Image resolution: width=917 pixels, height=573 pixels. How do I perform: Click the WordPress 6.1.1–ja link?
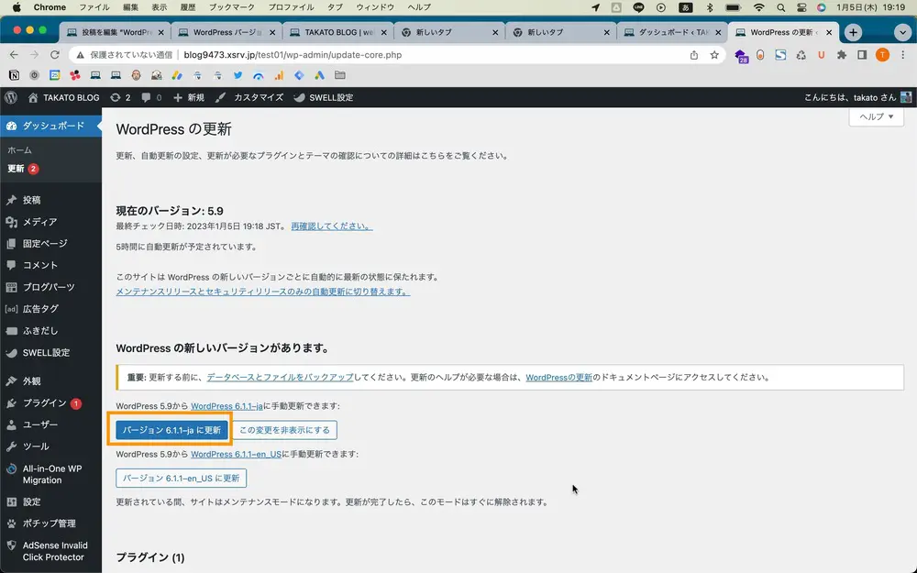226,406
